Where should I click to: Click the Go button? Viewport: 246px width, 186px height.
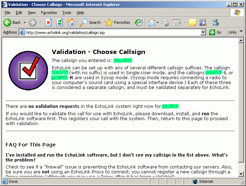click(x=215, y=32)
